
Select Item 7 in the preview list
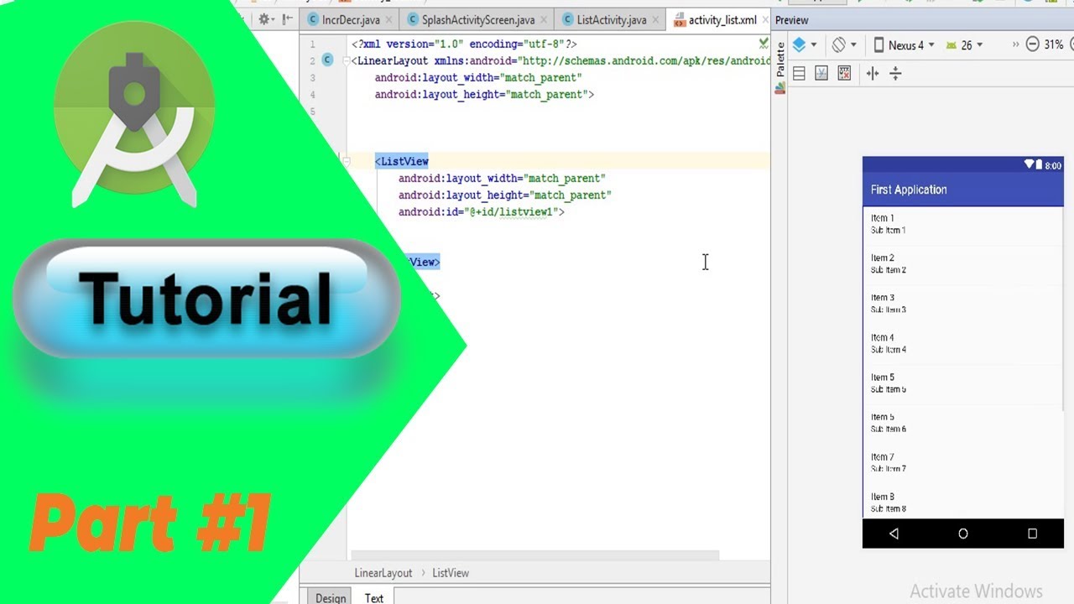tap(963, 463)
